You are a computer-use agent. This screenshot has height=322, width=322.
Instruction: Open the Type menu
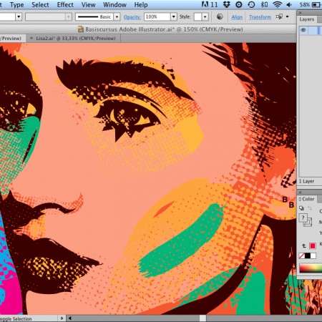tap(16, 5)
